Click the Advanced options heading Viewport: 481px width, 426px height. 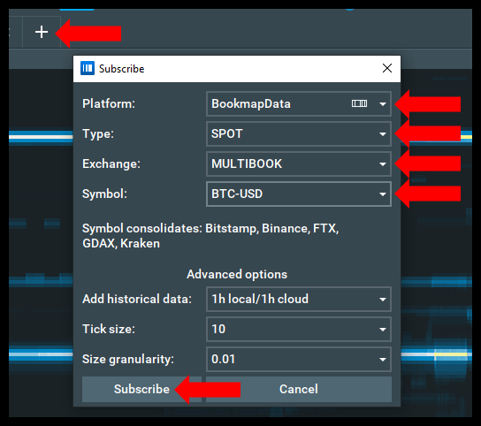click(x=237, y=274)
